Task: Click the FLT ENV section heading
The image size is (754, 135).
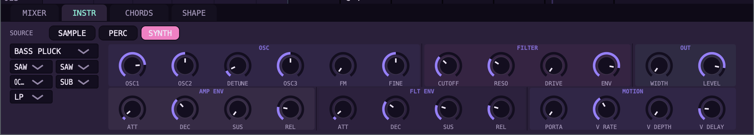Action: click(422, 91)
